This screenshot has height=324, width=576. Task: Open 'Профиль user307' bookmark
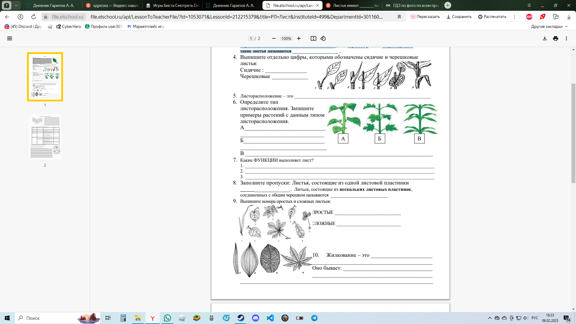click(104, 26)
